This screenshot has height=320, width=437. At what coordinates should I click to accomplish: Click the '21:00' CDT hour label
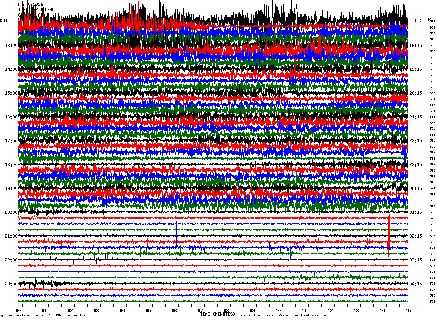[11, 236]
